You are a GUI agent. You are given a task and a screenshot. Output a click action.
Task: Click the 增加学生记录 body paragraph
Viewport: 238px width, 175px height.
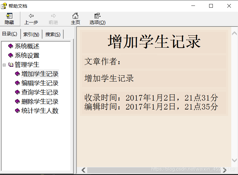109,78
